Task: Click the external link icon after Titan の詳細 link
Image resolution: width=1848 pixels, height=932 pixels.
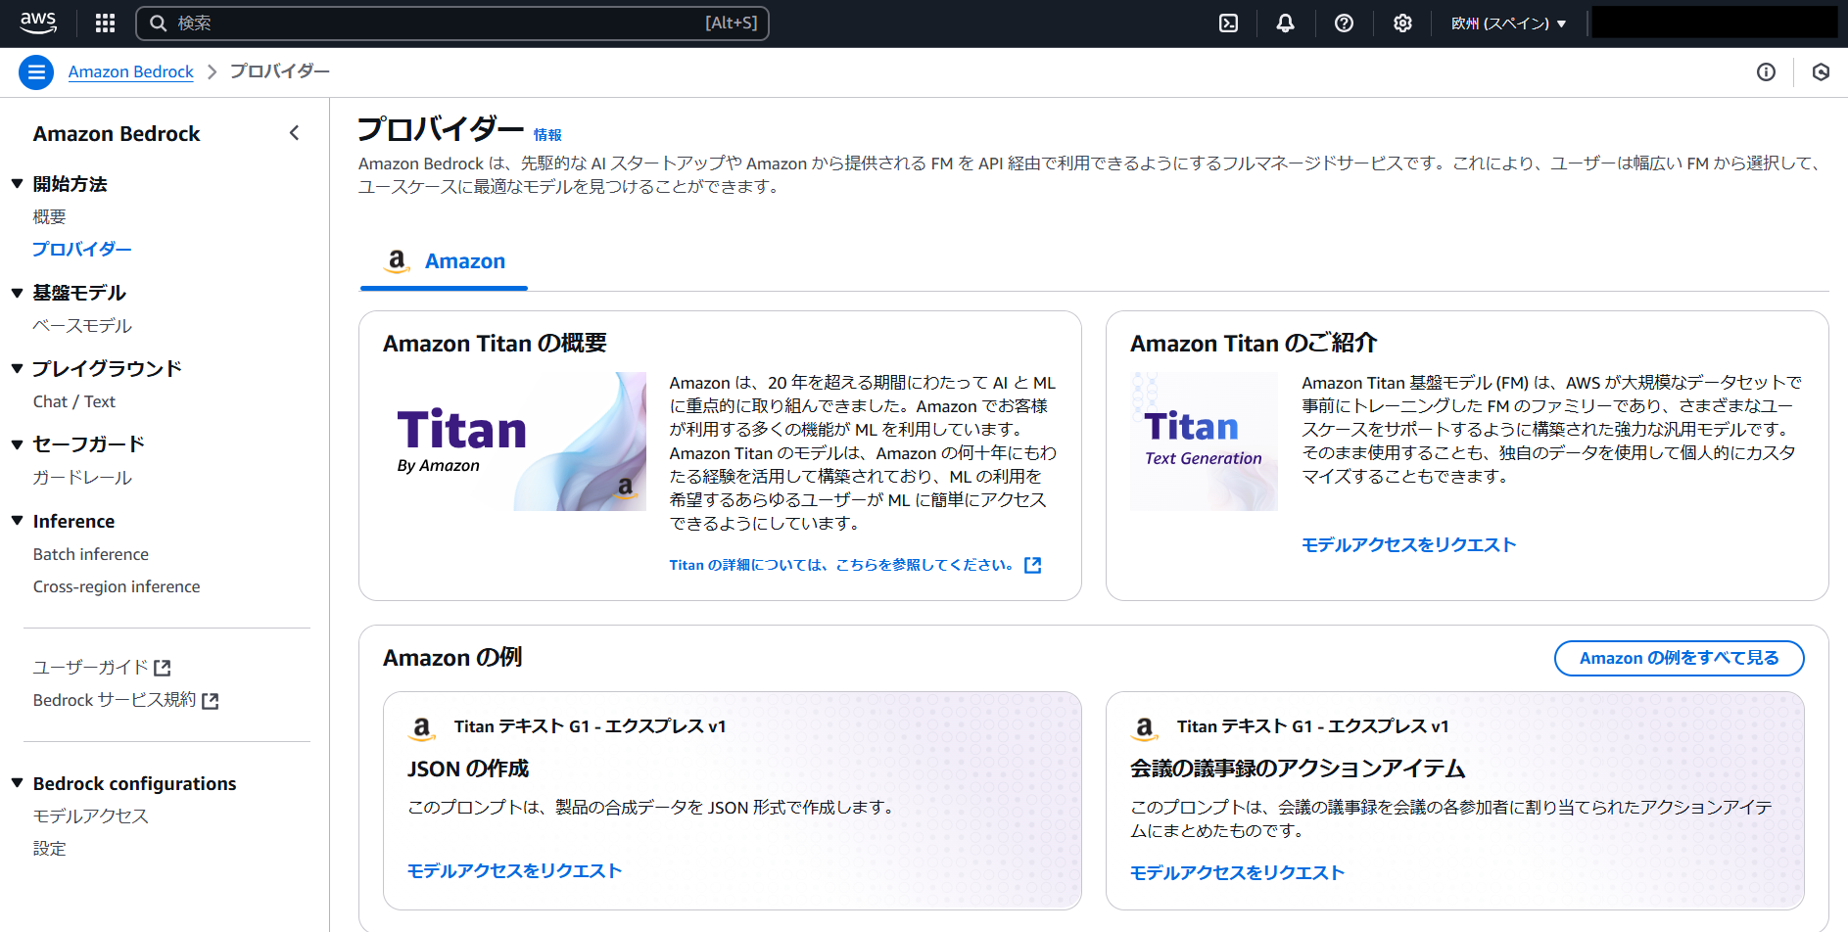Action: [1032, 565]
